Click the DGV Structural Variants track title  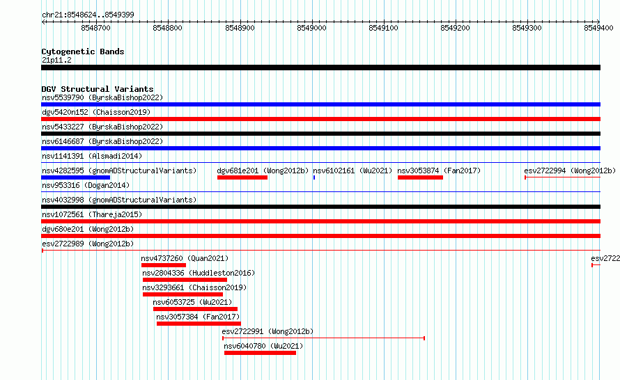click(x=98, y=89)
